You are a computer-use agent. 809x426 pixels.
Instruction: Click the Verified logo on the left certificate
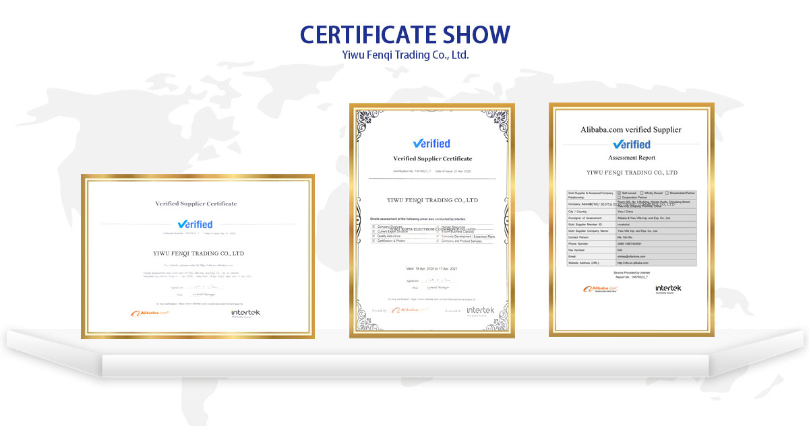pos(195,224)
